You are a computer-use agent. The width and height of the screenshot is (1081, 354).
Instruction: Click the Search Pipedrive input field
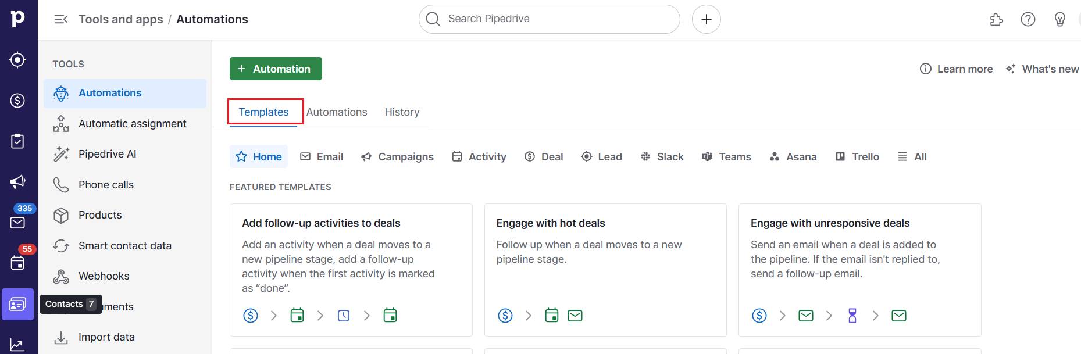pyautogui.click(x=549, y=19)
